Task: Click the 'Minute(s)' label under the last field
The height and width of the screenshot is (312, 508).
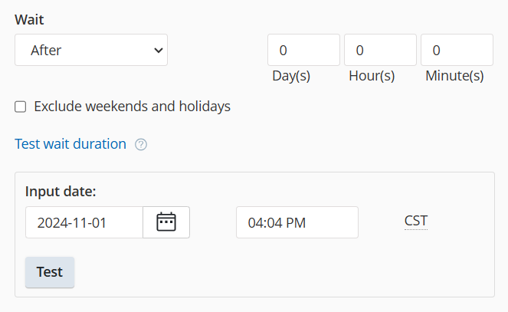Action: point(454,76)
